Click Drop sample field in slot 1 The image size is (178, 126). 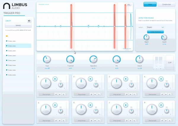click(46, 94)
